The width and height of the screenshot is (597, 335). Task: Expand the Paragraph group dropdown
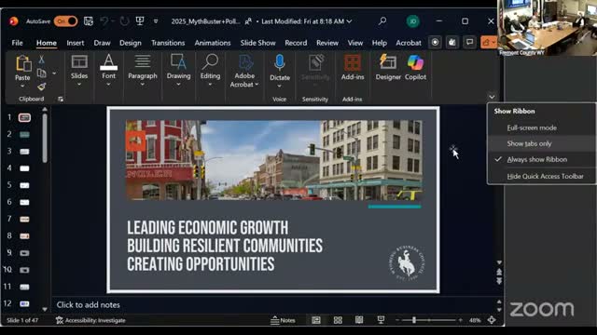(x=143, y=85)
